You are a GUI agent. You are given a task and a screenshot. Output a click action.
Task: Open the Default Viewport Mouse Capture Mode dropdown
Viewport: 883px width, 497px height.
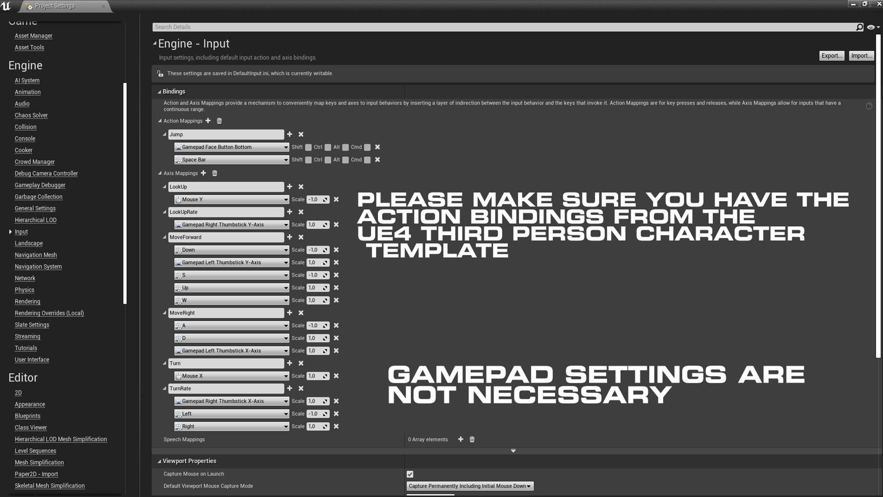470,486
